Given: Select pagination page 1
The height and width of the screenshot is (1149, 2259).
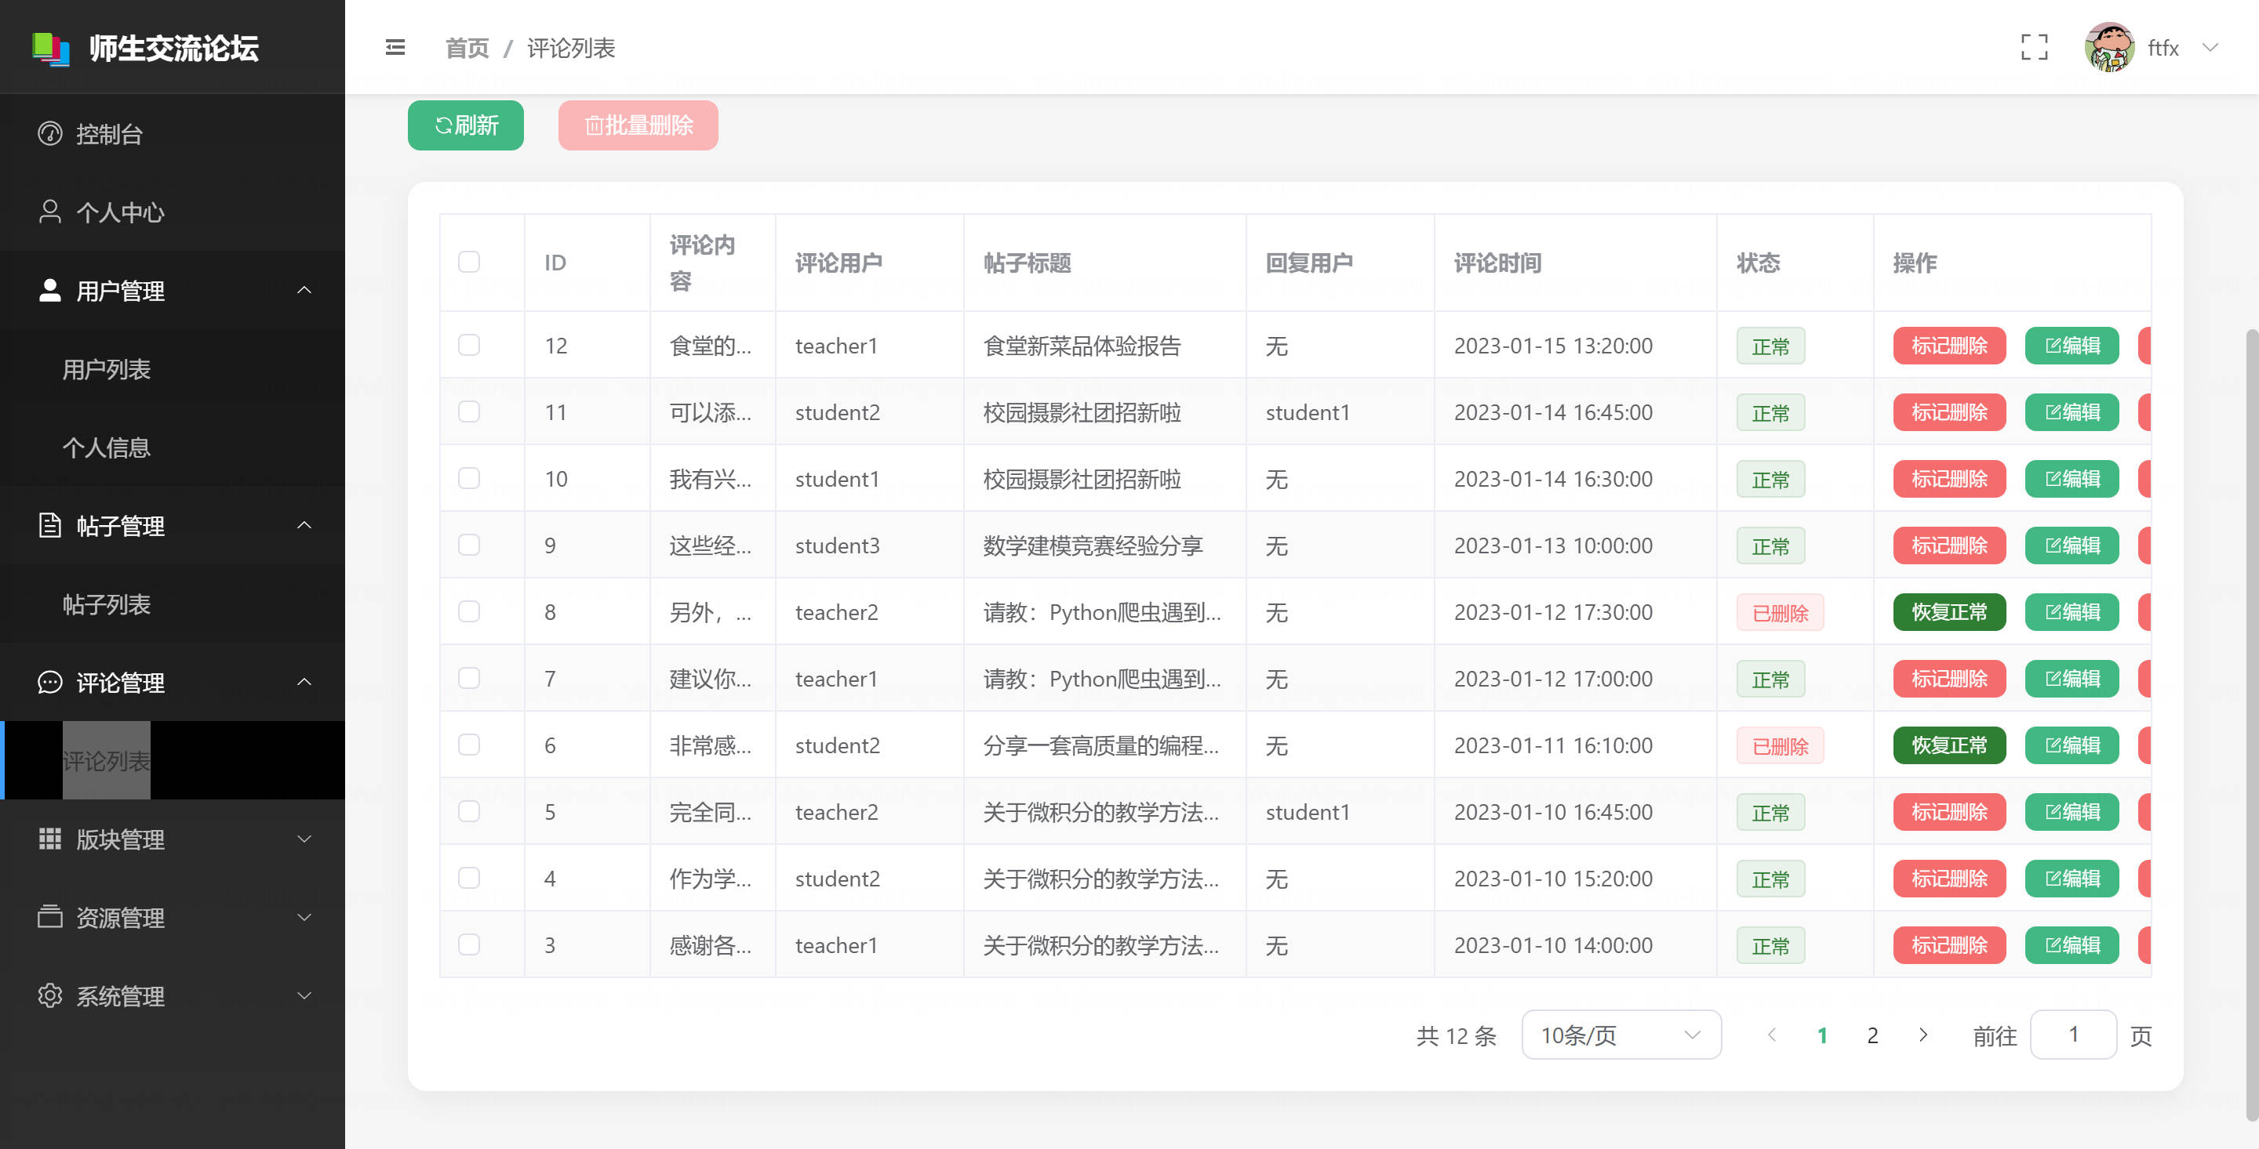Looking at the screenshot, I should 1822,1035.
